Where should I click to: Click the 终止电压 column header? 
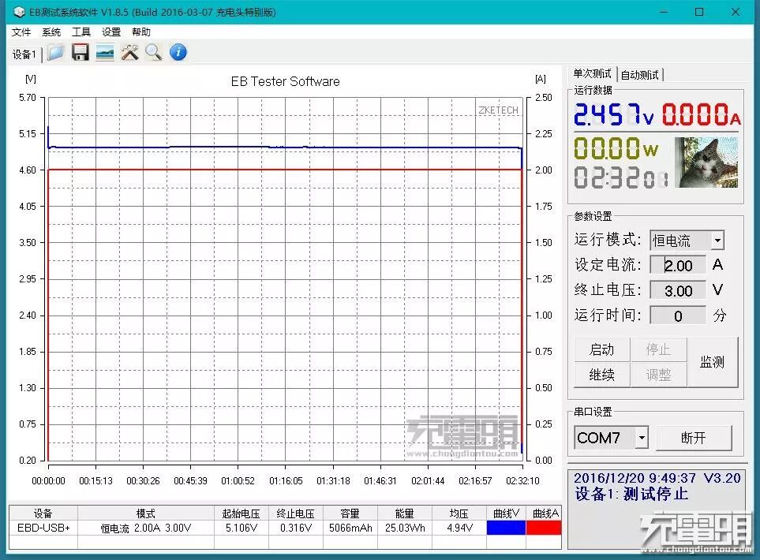point(296,513)
